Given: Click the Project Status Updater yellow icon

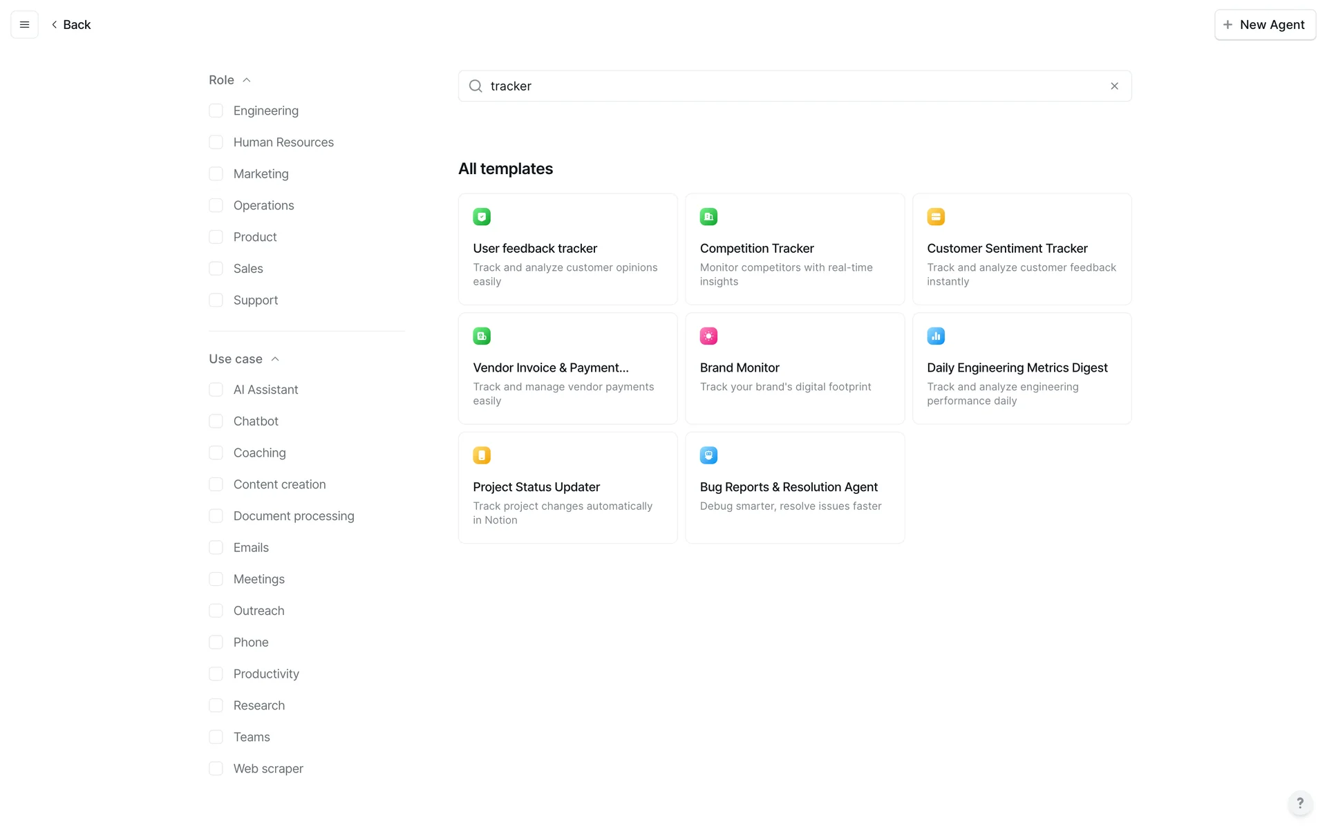Looking at the screenshot, I should click(482, 455).
